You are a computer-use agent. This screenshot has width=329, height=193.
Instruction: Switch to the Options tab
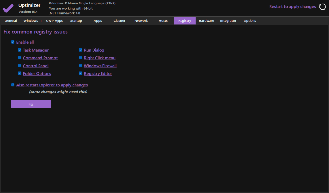[x=250, y=21]
